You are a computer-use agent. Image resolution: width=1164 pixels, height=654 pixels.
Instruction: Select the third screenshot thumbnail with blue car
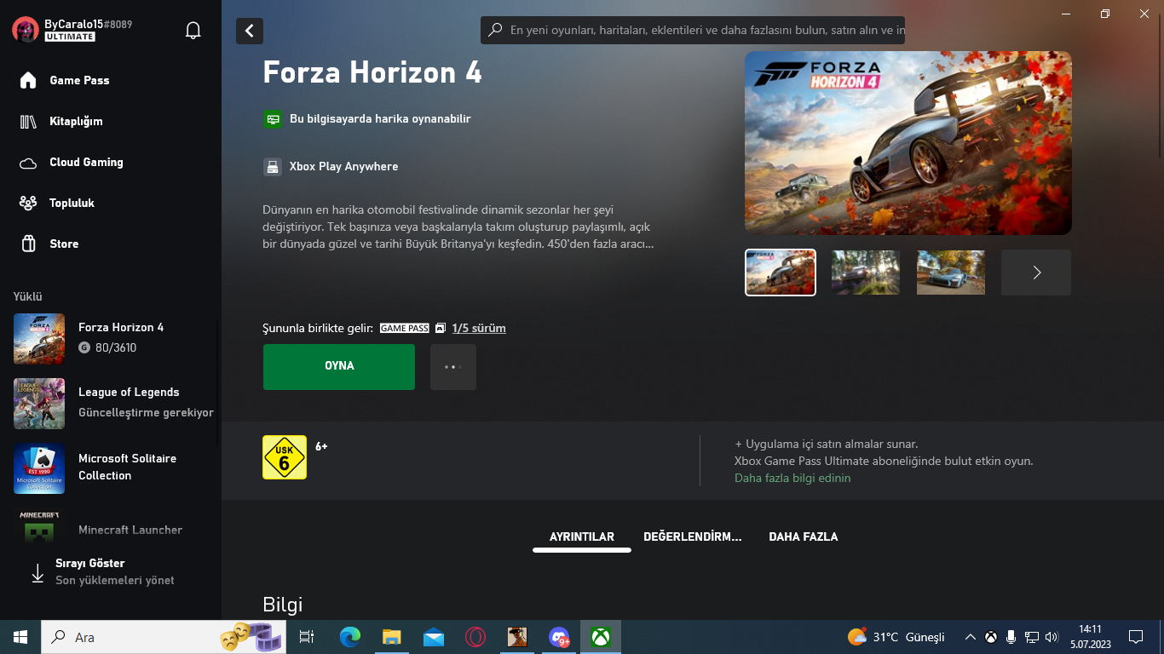pos(951,272)
